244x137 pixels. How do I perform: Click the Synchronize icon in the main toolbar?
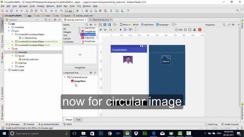coord(11,11)
